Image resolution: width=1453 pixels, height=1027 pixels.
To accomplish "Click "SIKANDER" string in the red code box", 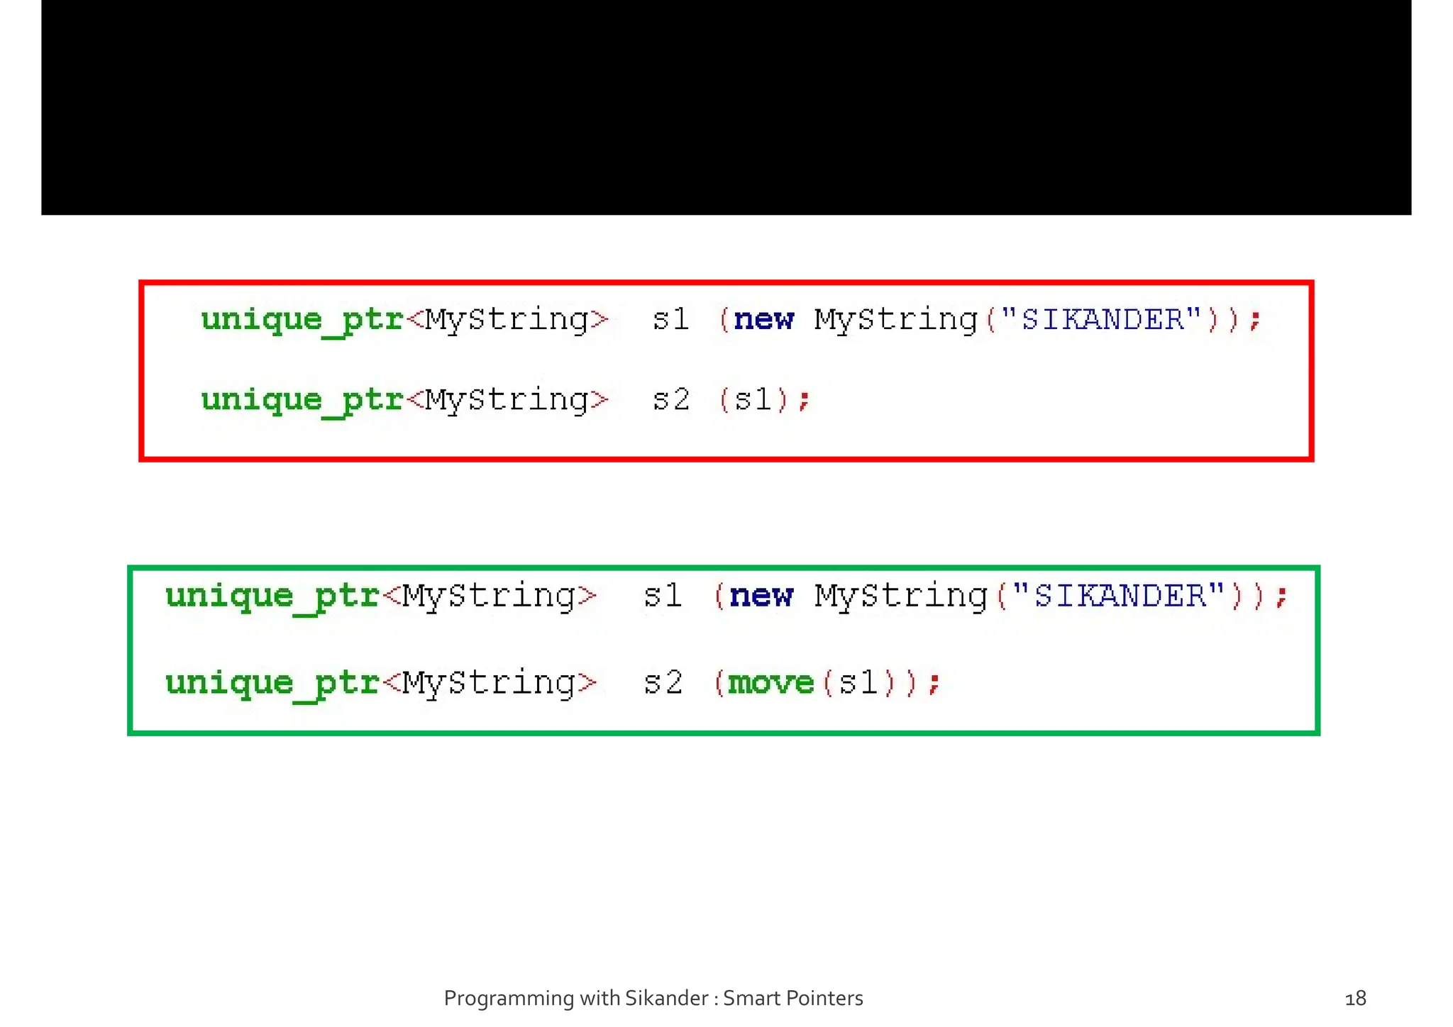I will [x=1100, y=319].
